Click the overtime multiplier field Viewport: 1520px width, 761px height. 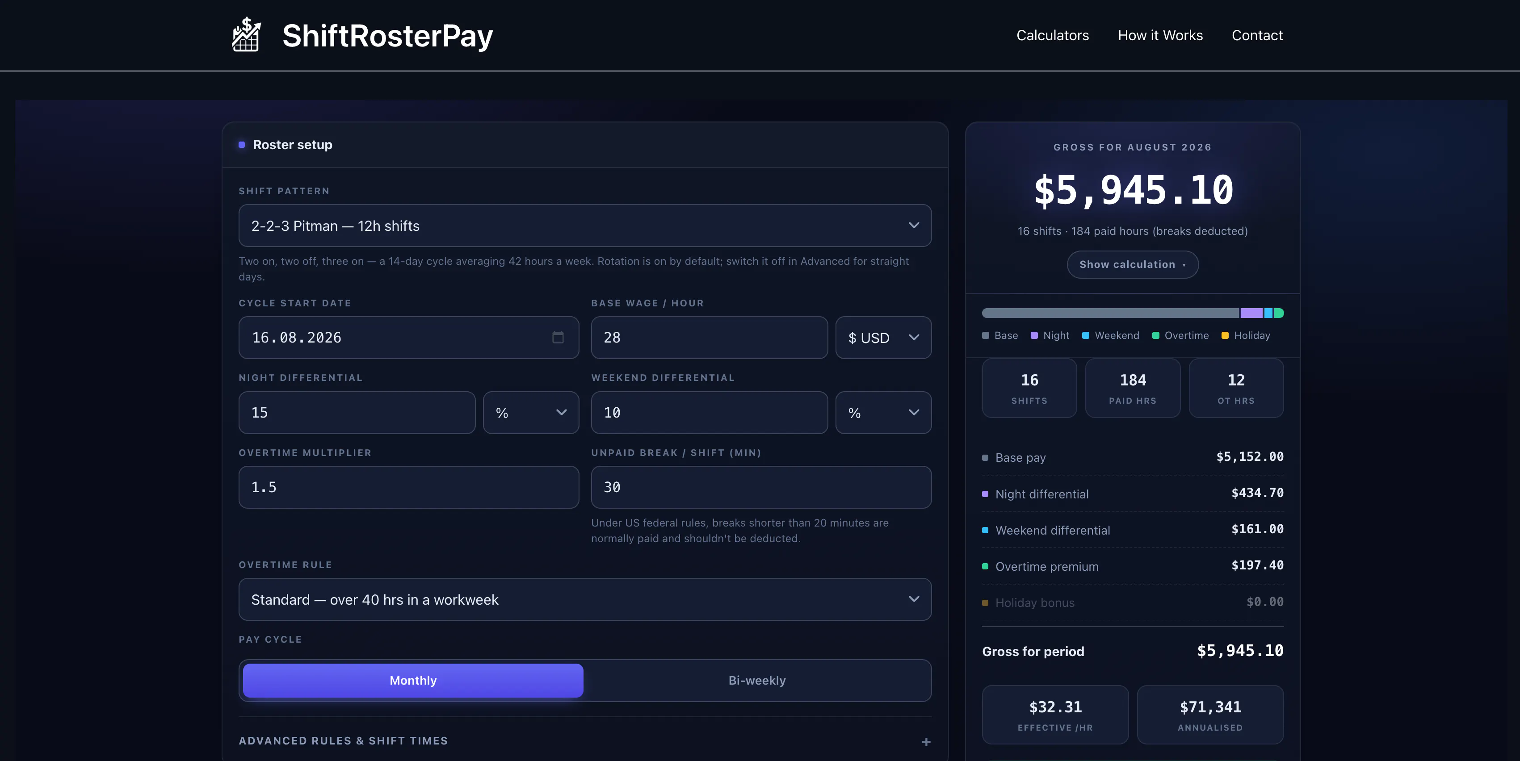click(408, 487)
